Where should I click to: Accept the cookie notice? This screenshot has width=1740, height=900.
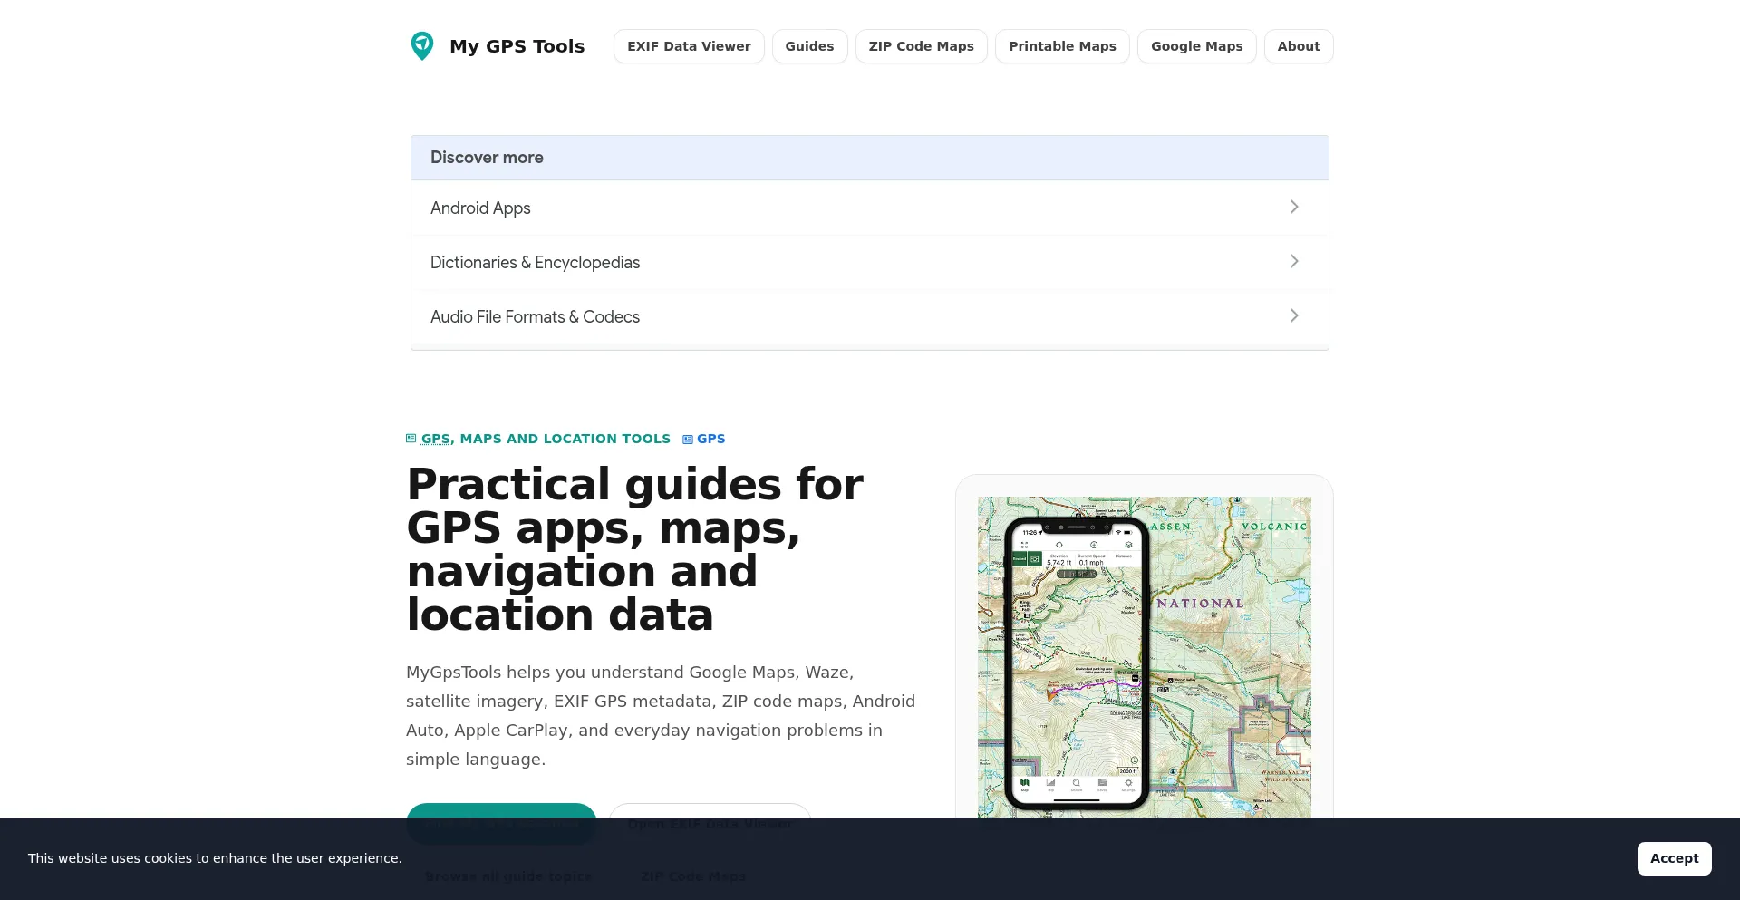point(1674,858)
